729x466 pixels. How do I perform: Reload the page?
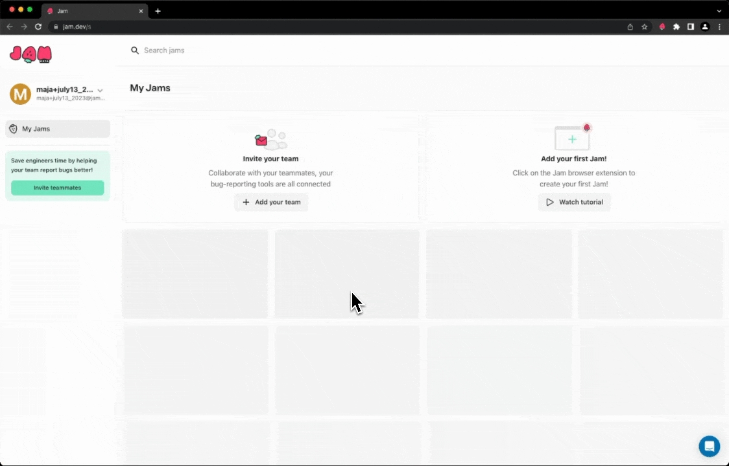coord(38,27)
